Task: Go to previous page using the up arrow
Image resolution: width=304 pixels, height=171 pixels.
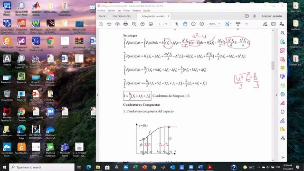Action: tap(142, 24)
